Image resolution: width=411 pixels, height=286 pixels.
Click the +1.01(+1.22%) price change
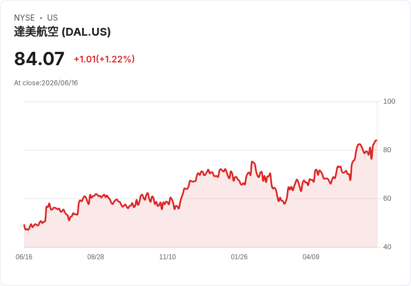tap(104, 59)
